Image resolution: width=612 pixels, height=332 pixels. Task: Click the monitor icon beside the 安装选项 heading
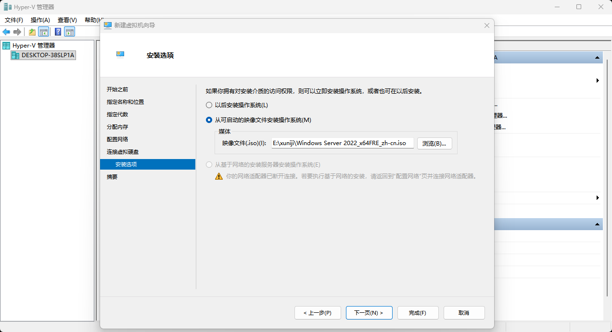coord(120,54)
